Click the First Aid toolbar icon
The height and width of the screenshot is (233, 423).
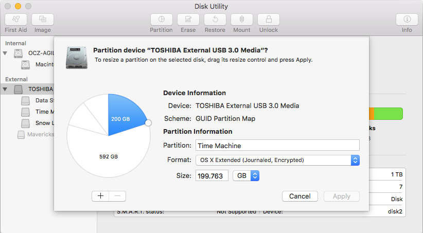pos(16,20)
